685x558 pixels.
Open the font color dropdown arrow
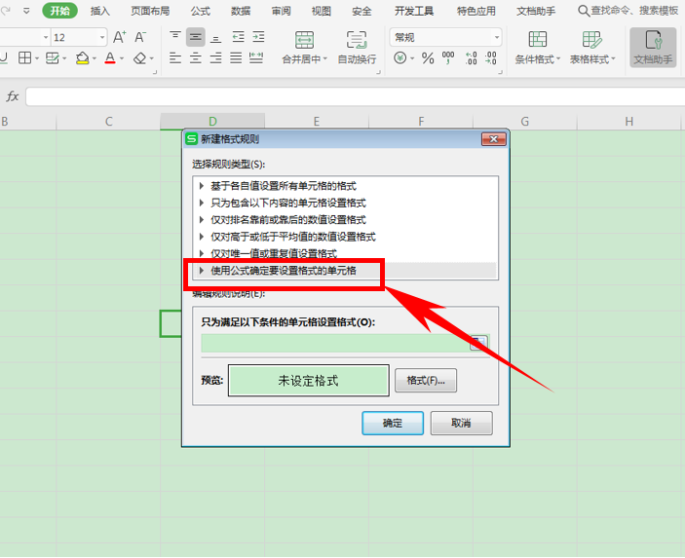pos(122,58)
